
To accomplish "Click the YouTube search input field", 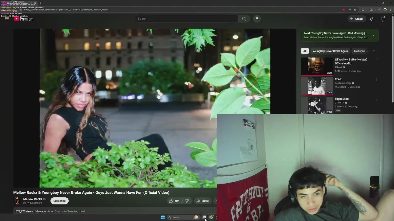I will point(186,19).
